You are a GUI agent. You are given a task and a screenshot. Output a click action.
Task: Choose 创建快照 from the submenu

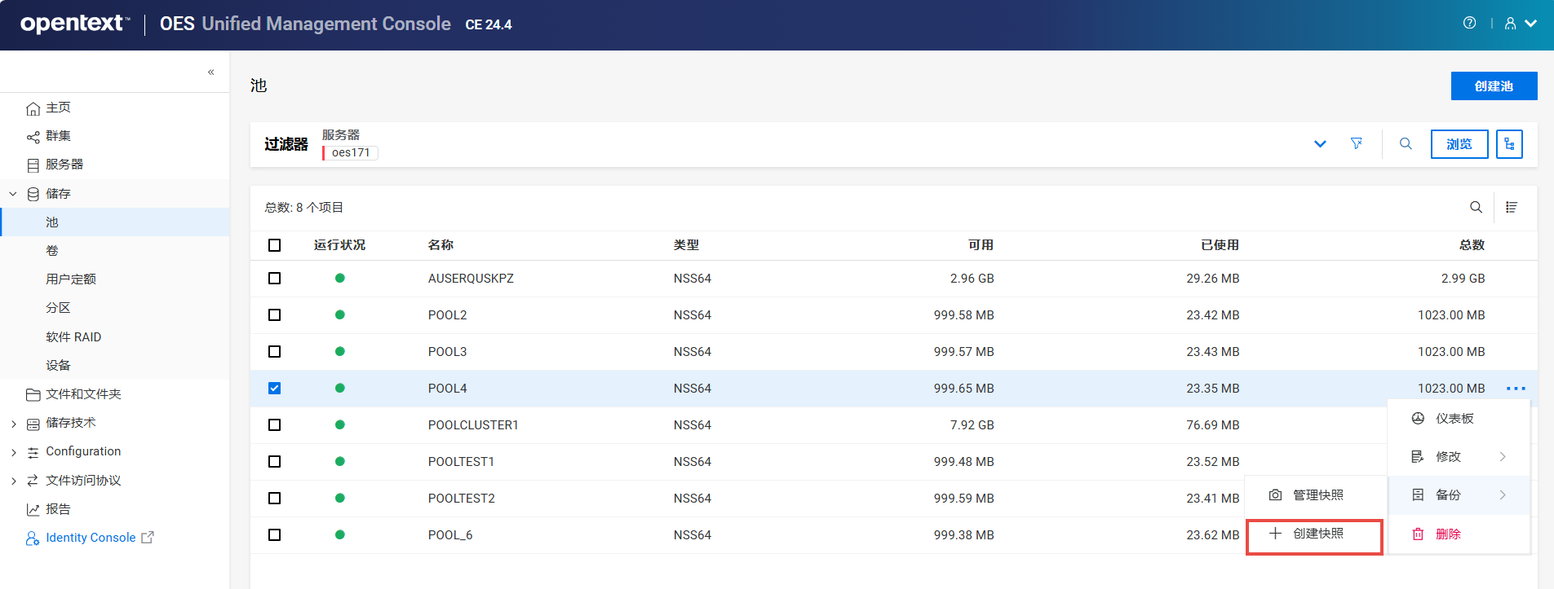(x=1317, y=534)
